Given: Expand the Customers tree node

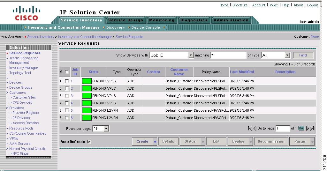Looking at the screenshot, I should (7, 93).
